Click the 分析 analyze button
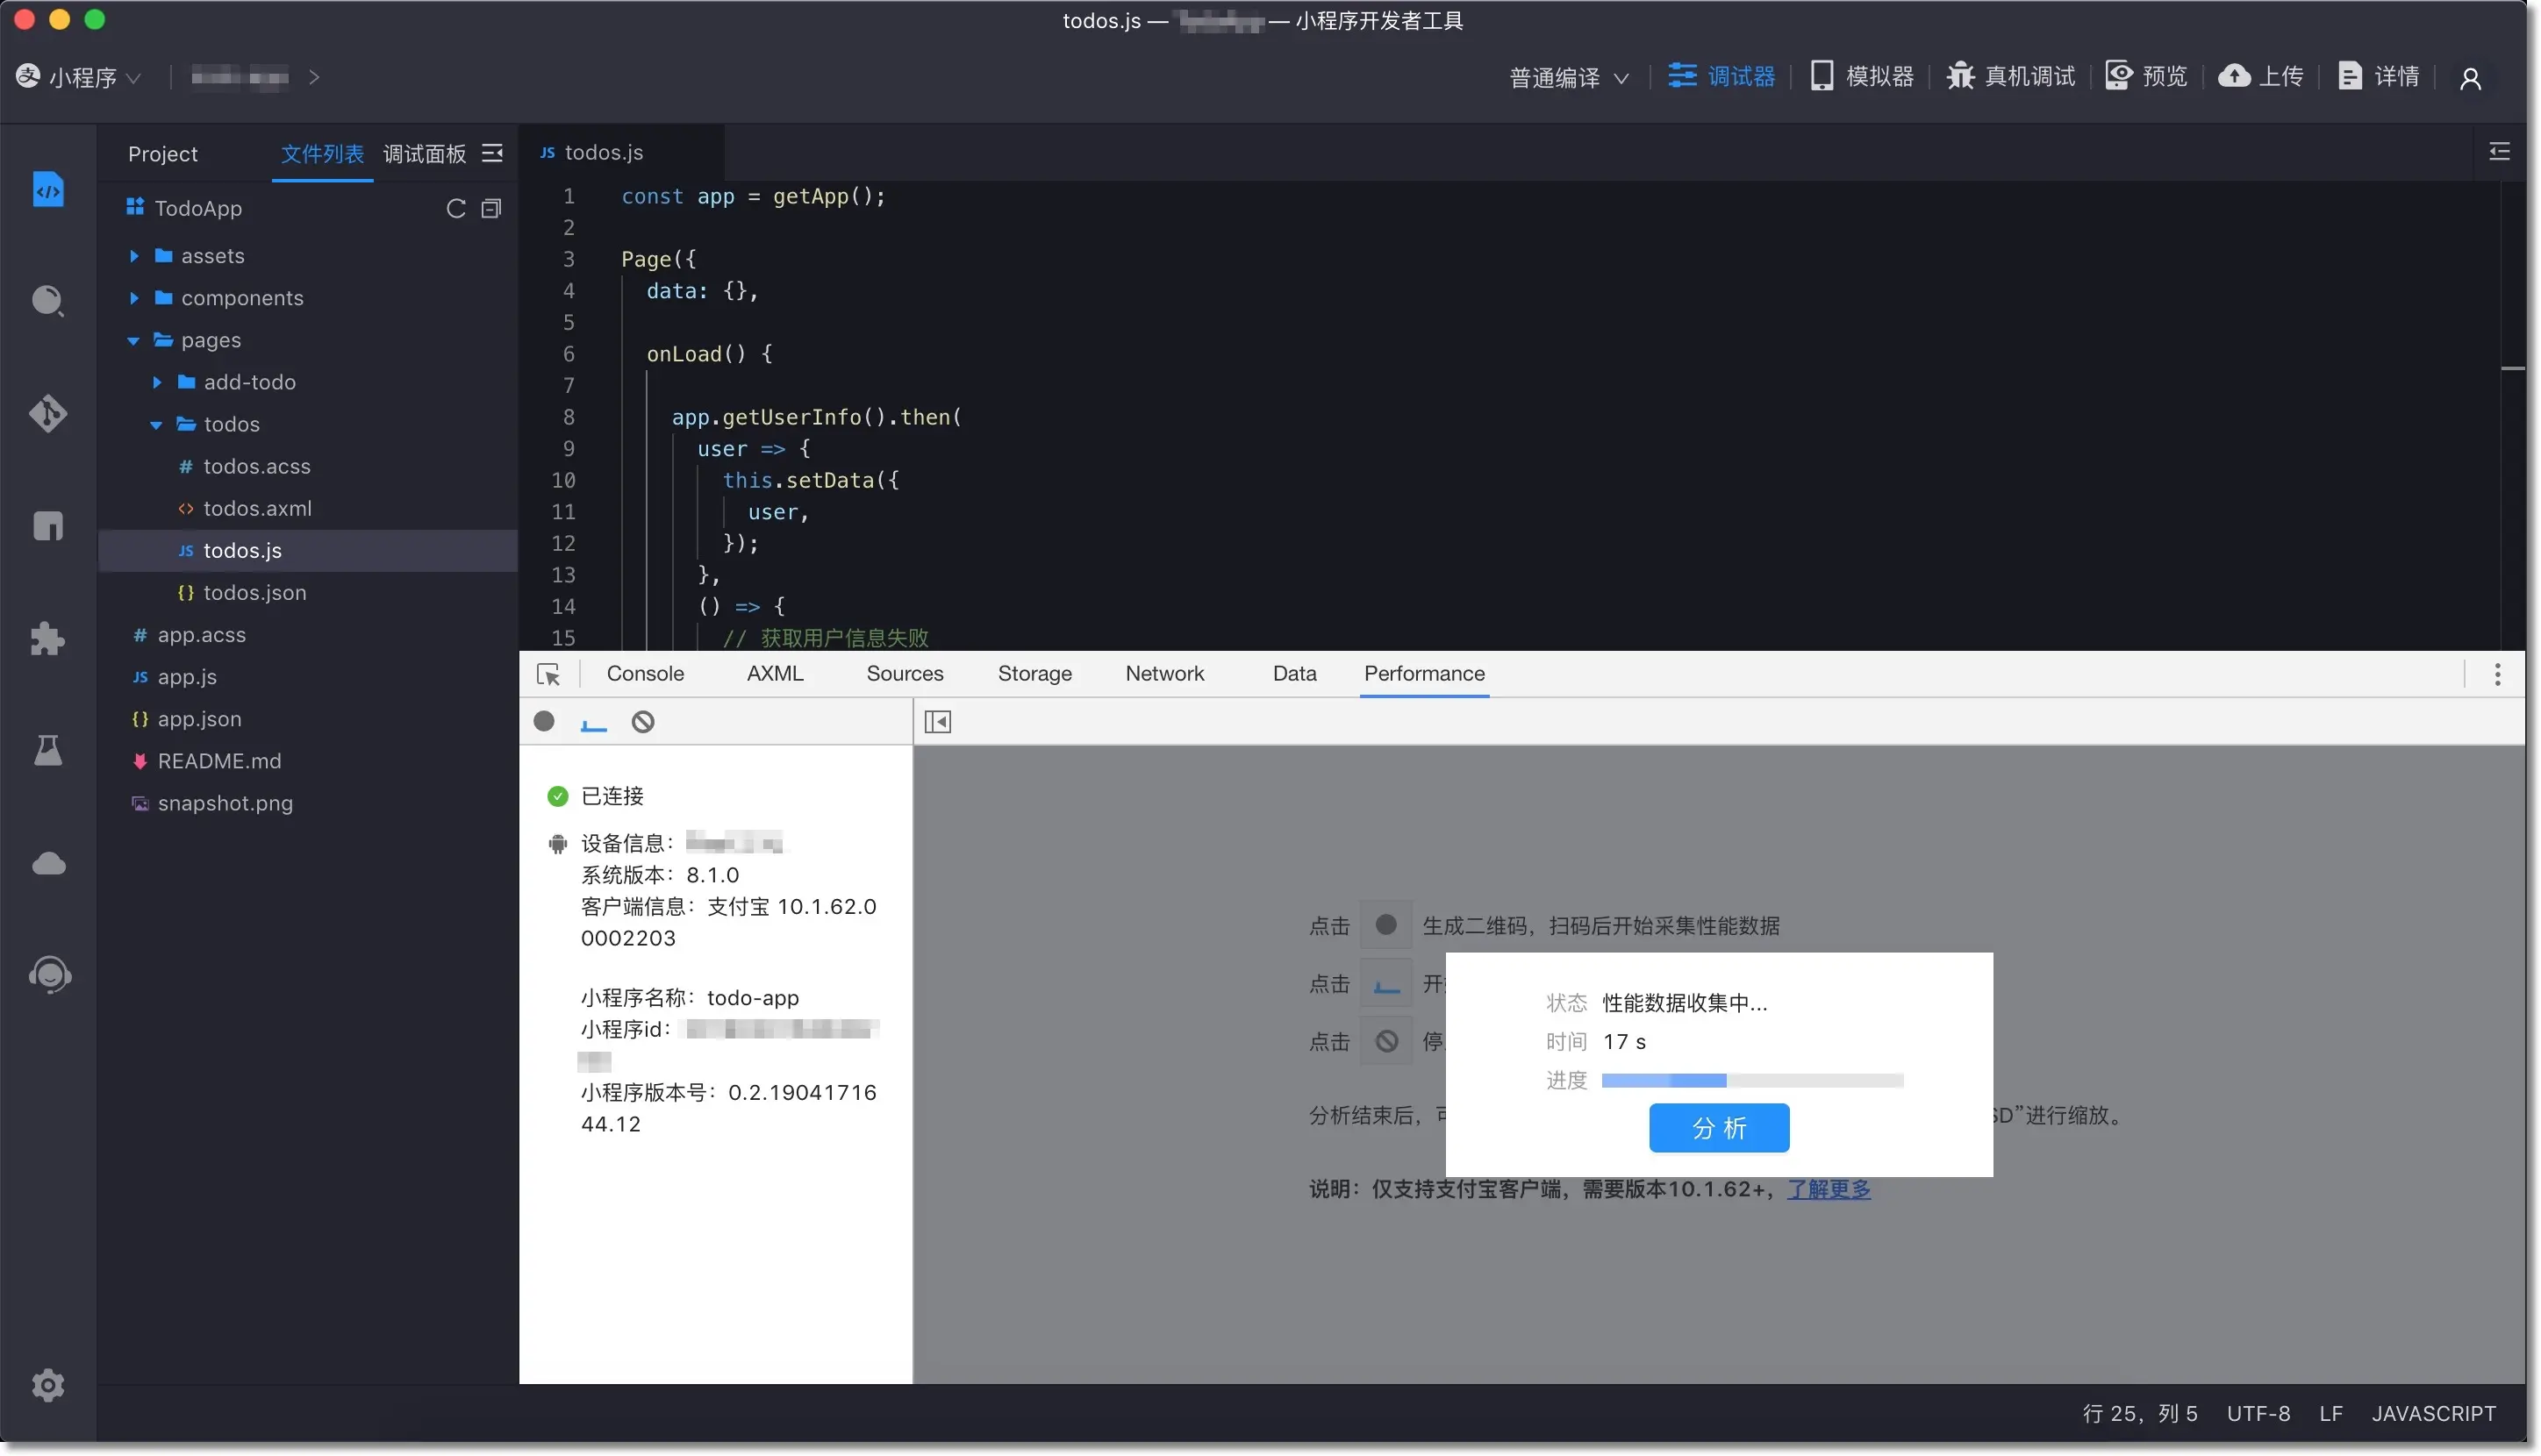Viewport: 2541px width, 1456px height. [1719, 1128]
